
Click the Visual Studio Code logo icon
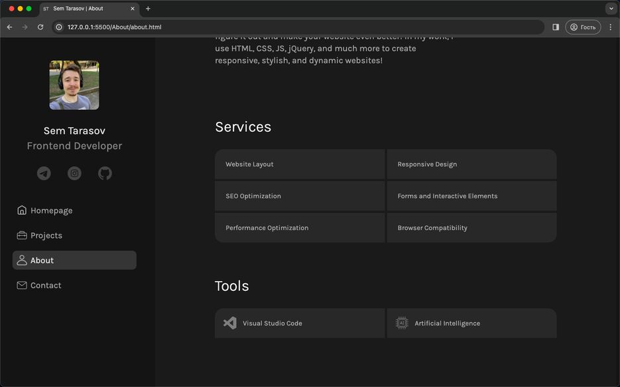[229, 323]
